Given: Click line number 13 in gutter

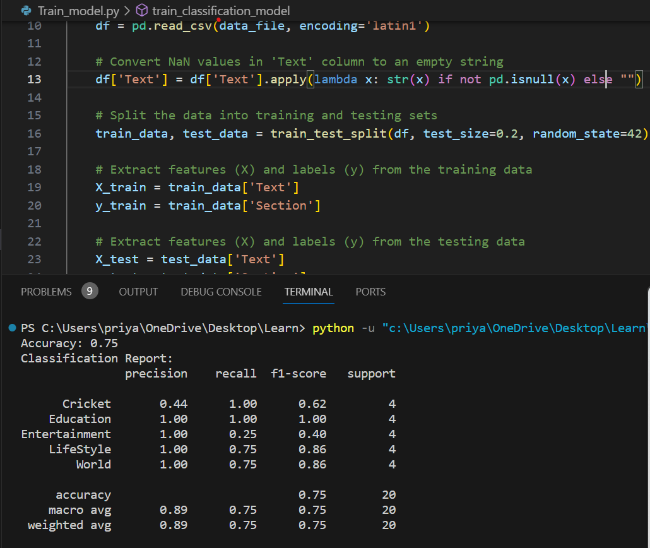Looking at the screenshot, I should click(35, 80).
